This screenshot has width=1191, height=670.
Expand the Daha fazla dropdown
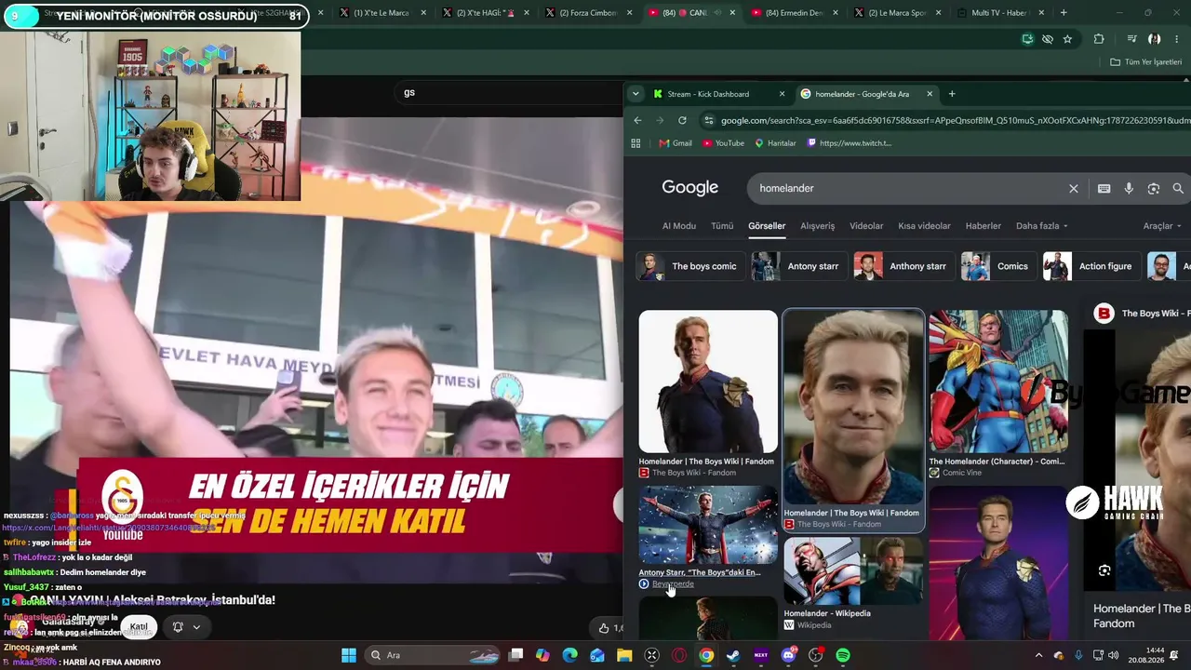coord(1041,226)
